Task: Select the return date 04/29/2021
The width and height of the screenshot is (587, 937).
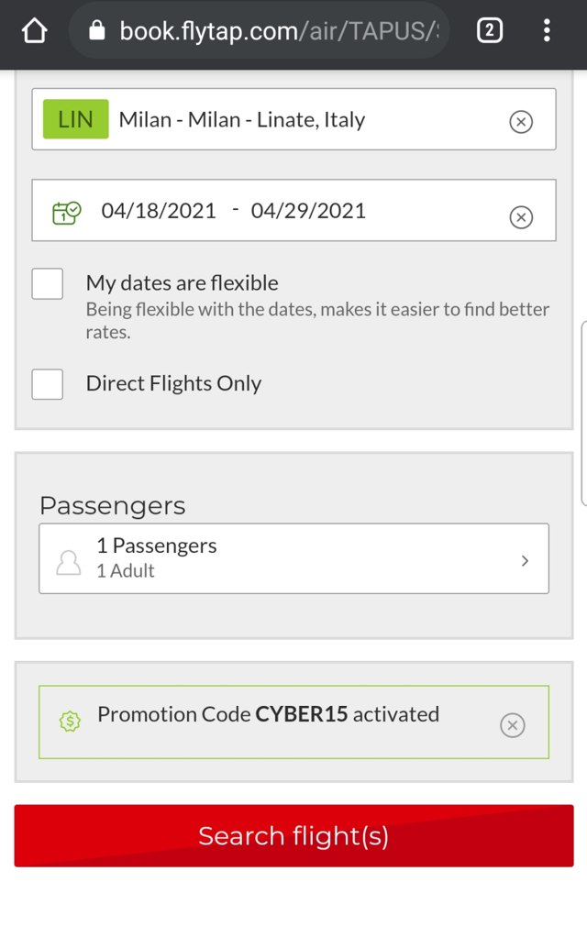Action: tap(308, 211)
